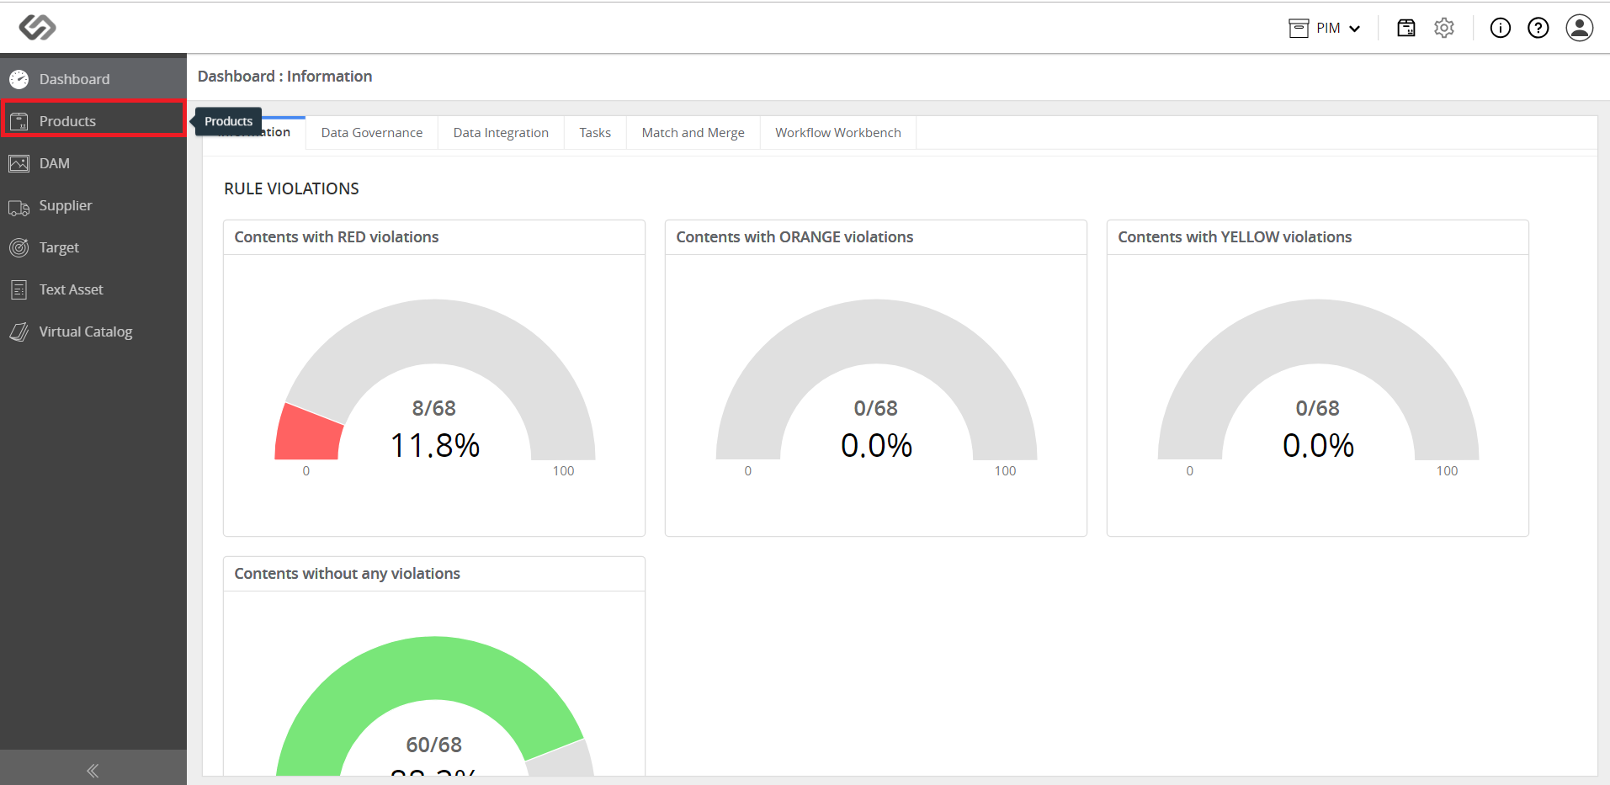
Task: Open Supplier in the sidebar
Action: 93,205
